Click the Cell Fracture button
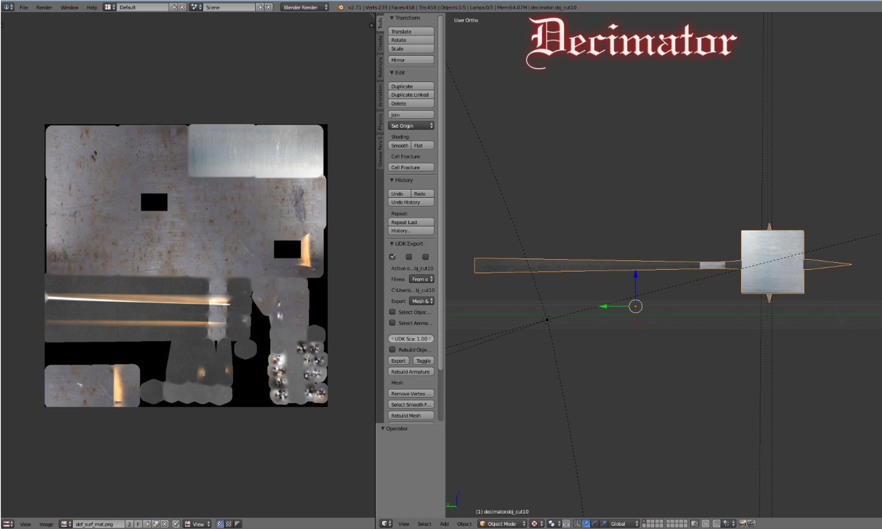882x529 pixels. pos(411,168)
